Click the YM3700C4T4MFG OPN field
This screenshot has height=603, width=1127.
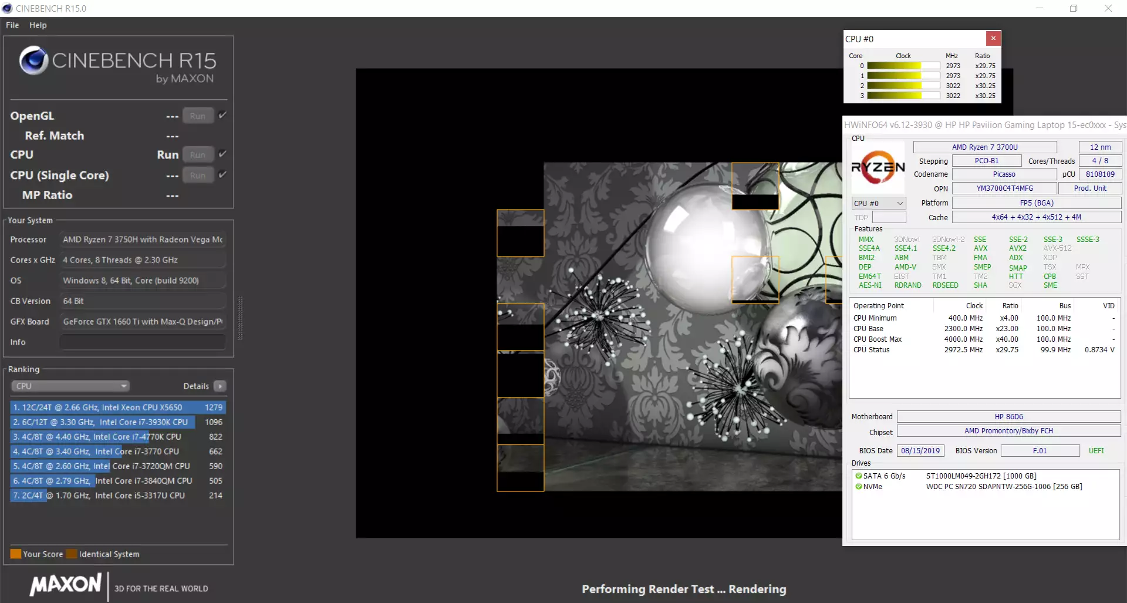point(1004,188)
